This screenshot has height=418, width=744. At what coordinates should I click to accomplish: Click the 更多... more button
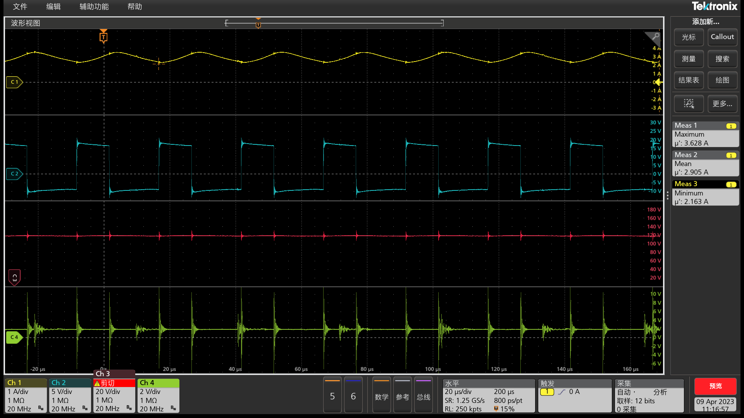tap(722, 104)
